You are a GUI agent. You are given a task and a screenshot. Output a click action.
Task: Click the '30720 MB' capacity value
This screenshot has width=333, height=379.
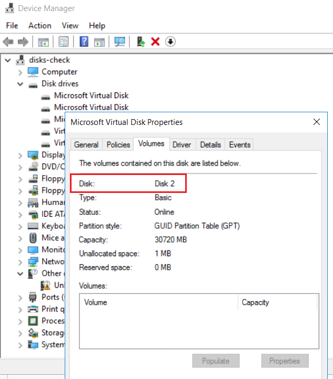pyautogui.click(x=170, y=239)
